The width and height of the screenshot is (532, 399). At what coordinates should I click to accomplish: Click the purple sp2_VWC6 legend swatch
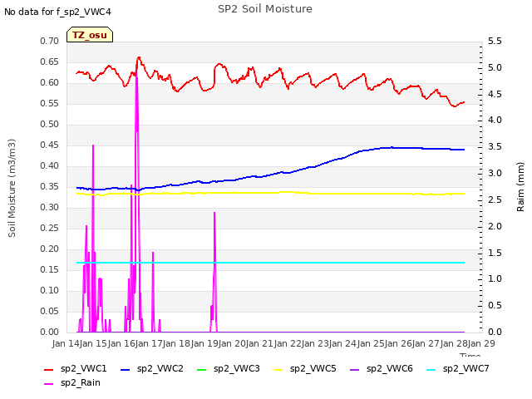[x=355, y=369]
